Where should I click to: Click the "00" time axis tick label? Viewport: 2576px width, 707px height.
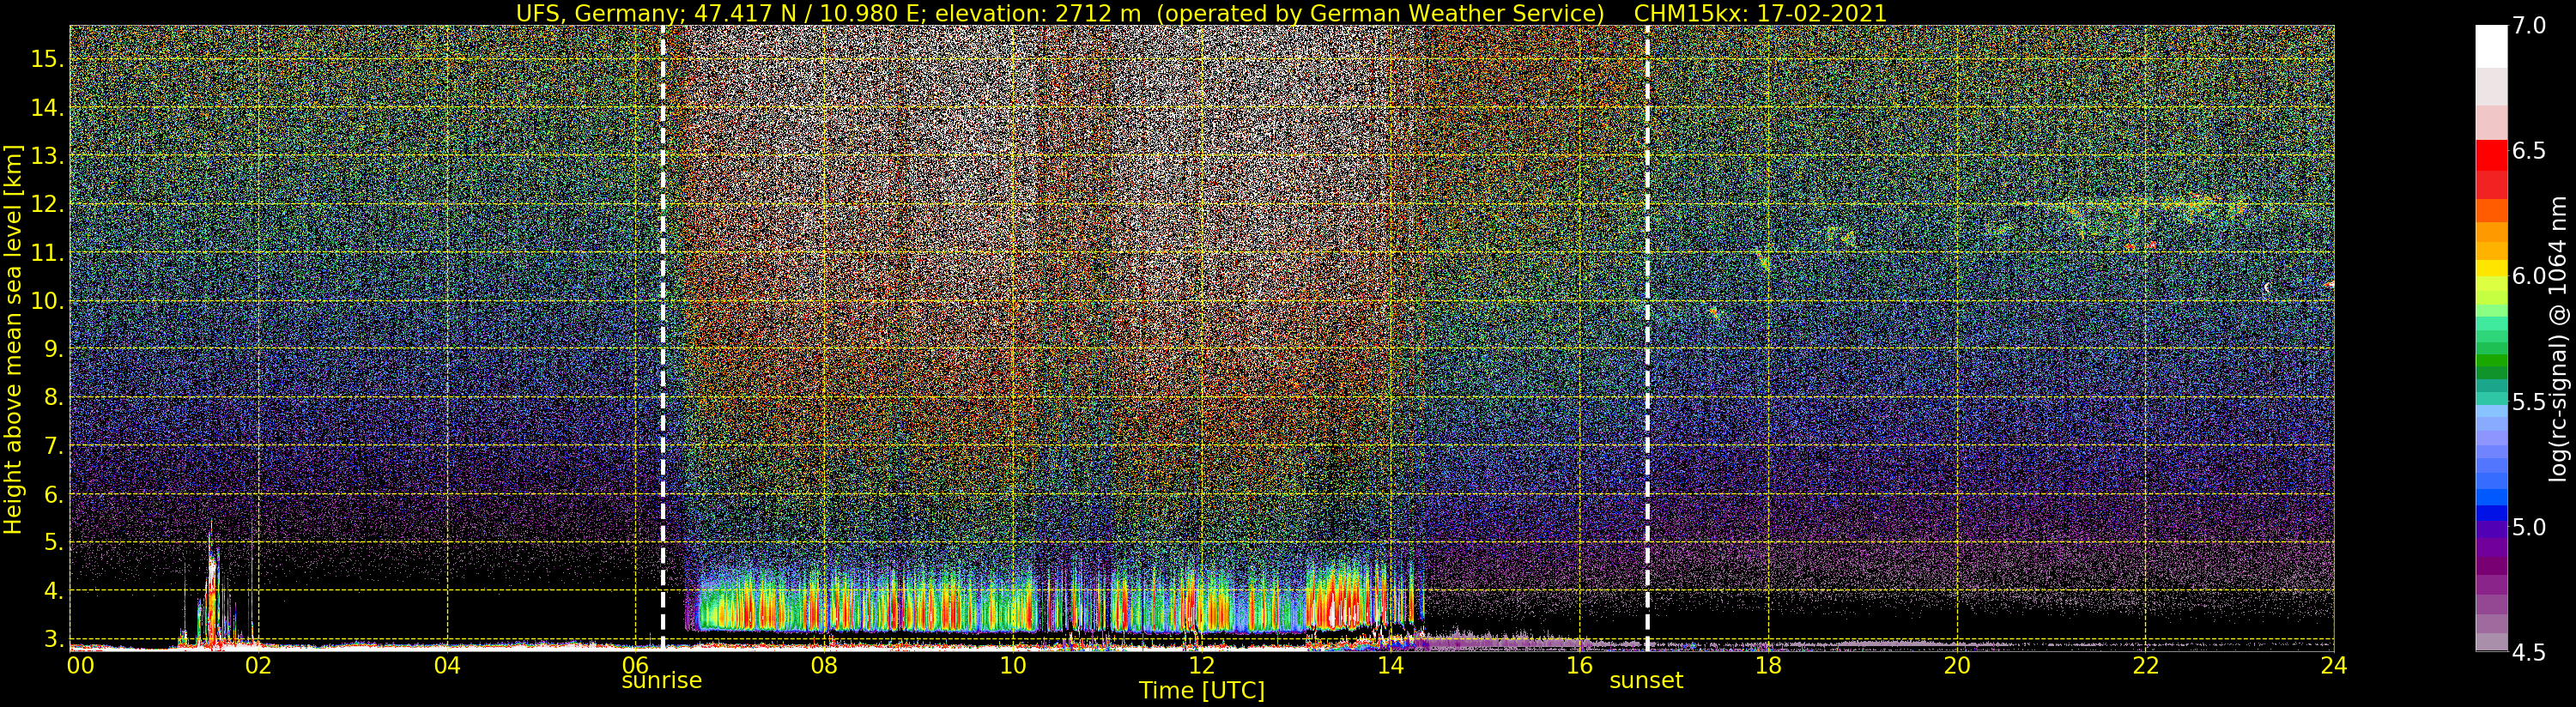pos(80,665)
